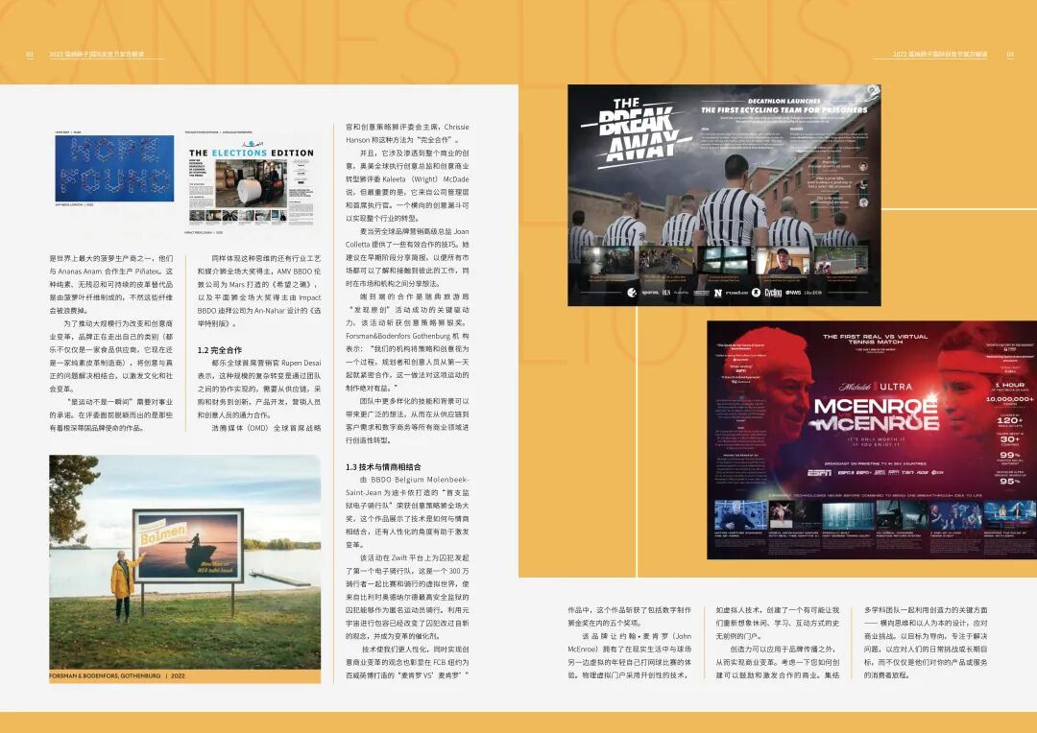Image resolution: width=1037 pixels, height=733 pixels.
Task: Select line beginning "技术使我们更人性化"
Action: click(x=415, y=650)
